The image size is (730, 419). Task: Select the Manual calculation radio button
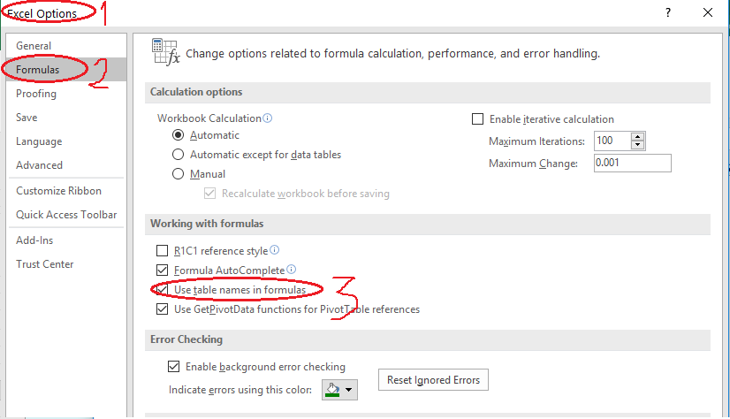tap(179, 174)
